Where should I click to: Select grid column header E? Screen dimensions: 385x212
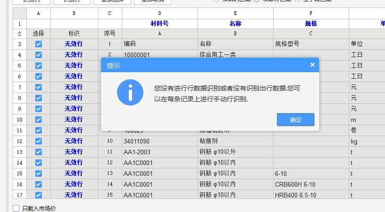[x=235, y=13]
